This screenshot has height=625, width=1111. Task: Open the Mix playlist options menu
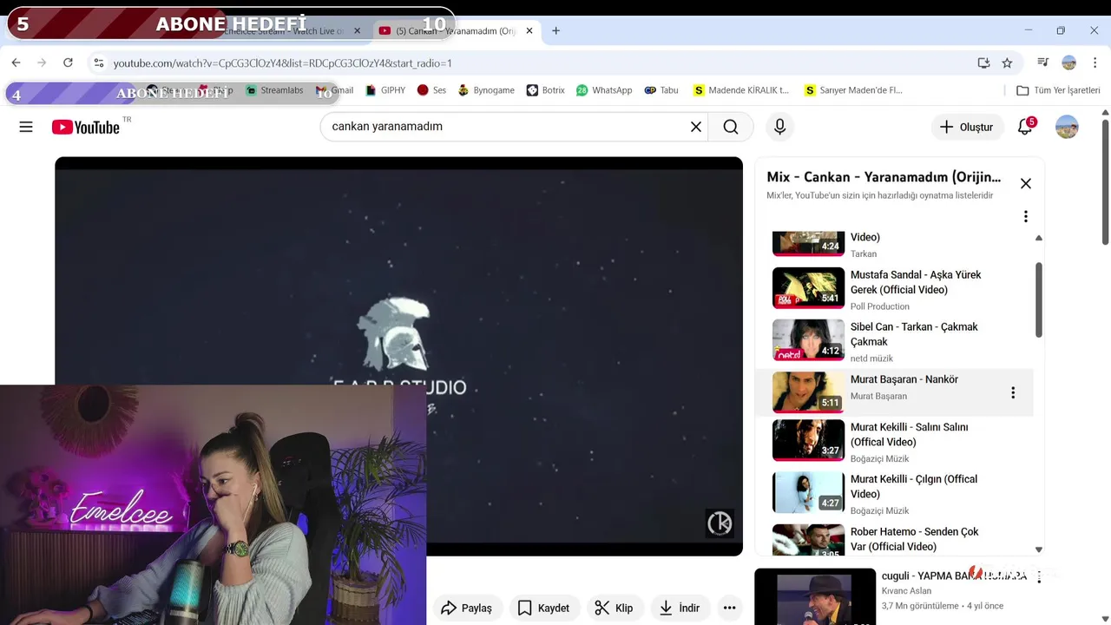[1025, 216]
